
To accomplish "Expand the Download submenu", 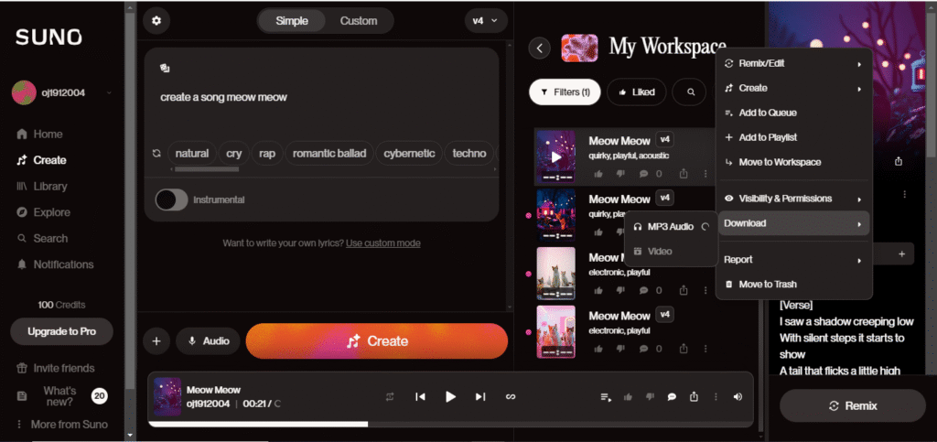I will (793, 223).
